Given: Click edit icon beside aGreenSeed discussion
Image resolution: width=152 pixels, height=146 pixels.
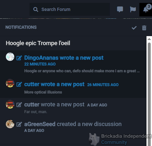Looking at the screenshot, I should pos(19,124).
